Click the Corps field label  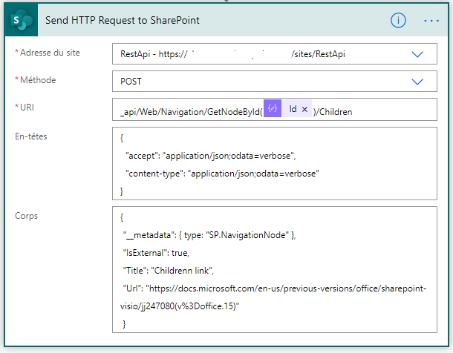(26, 216)
